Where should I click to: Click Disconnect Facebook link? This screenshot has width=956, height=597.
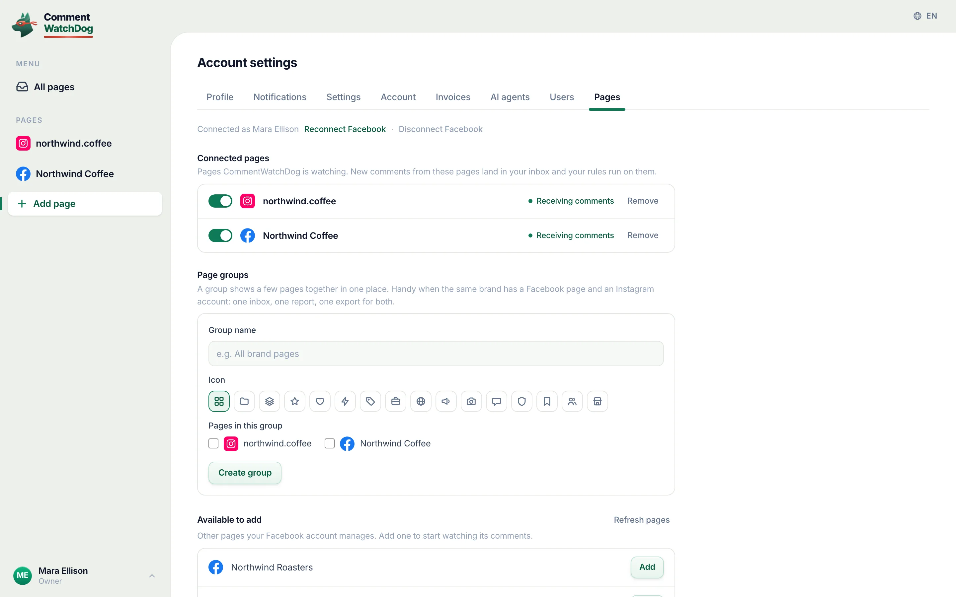tap(440, 129)
